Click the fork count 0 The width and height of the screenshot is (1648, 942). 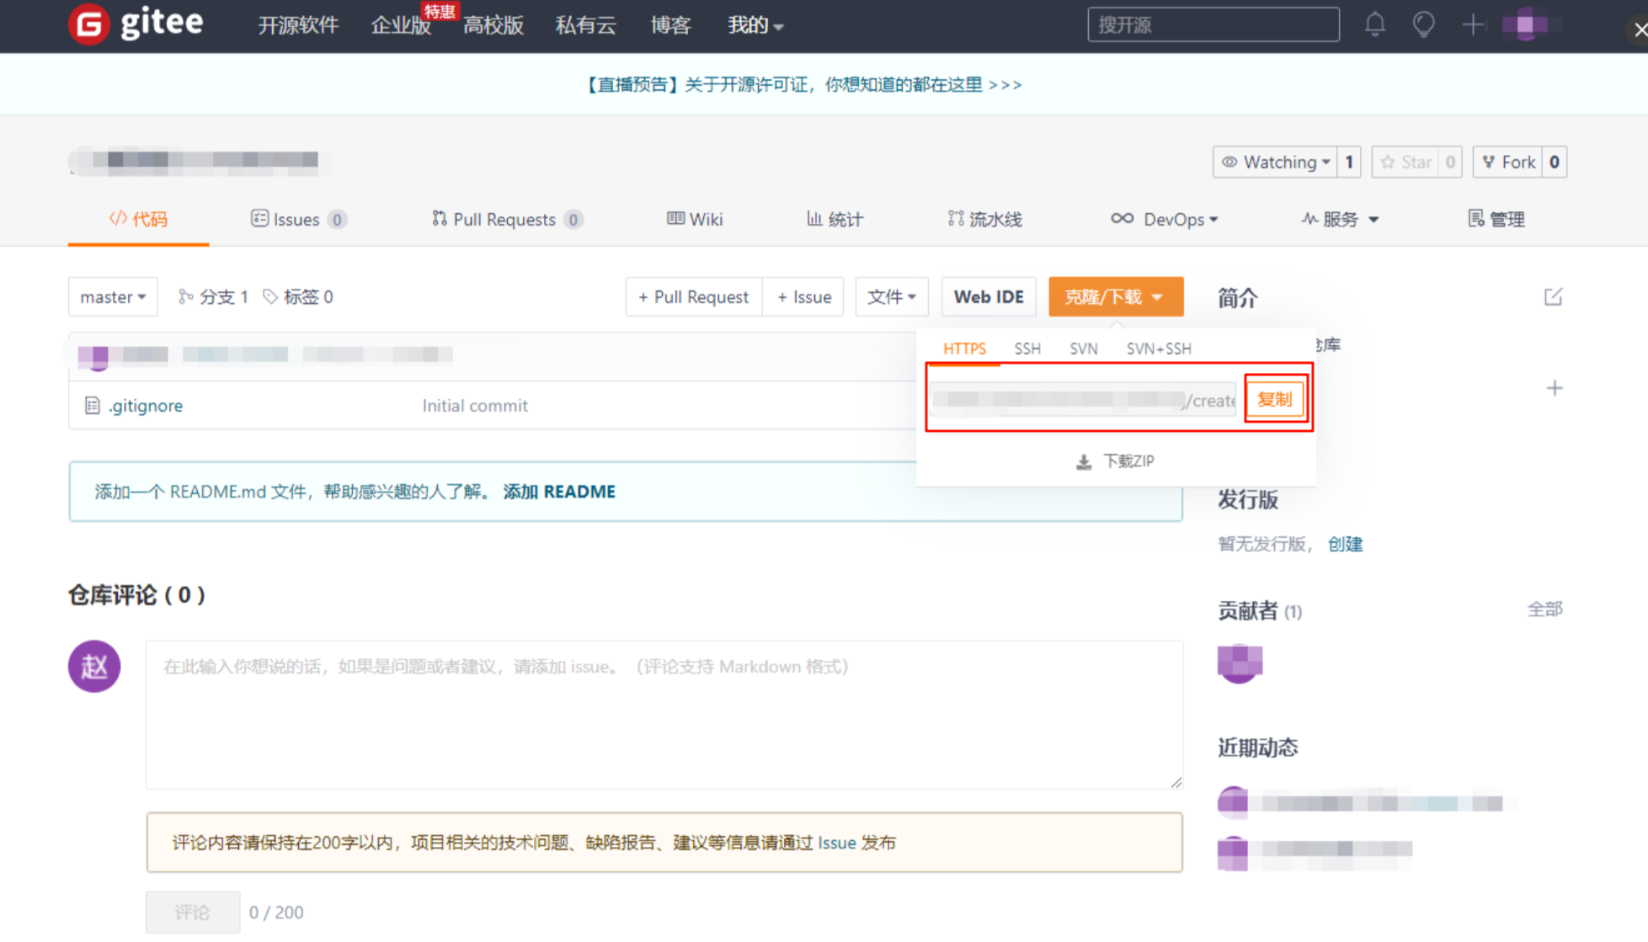[1555, 162]
